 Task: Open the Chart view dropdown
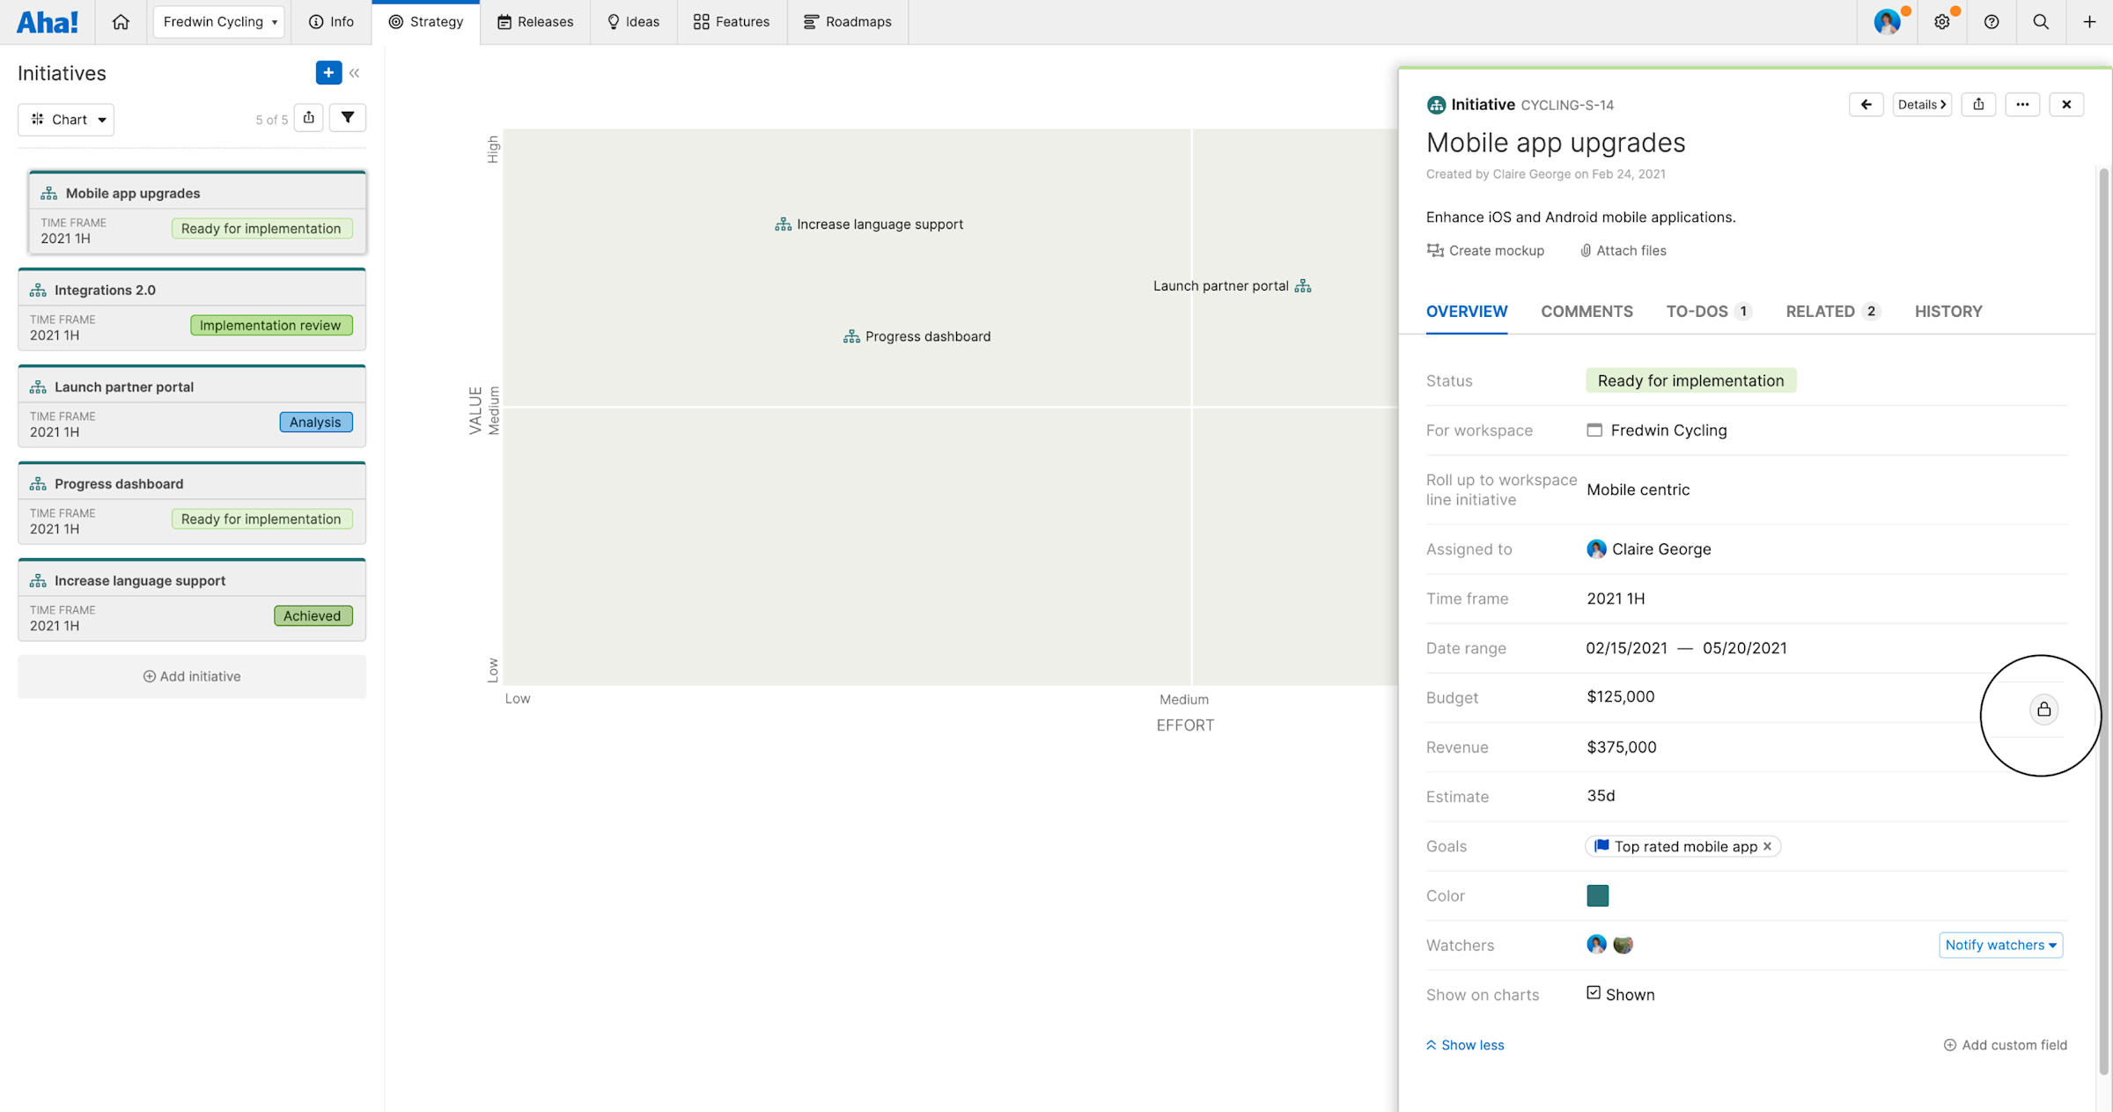pos(66,119)
